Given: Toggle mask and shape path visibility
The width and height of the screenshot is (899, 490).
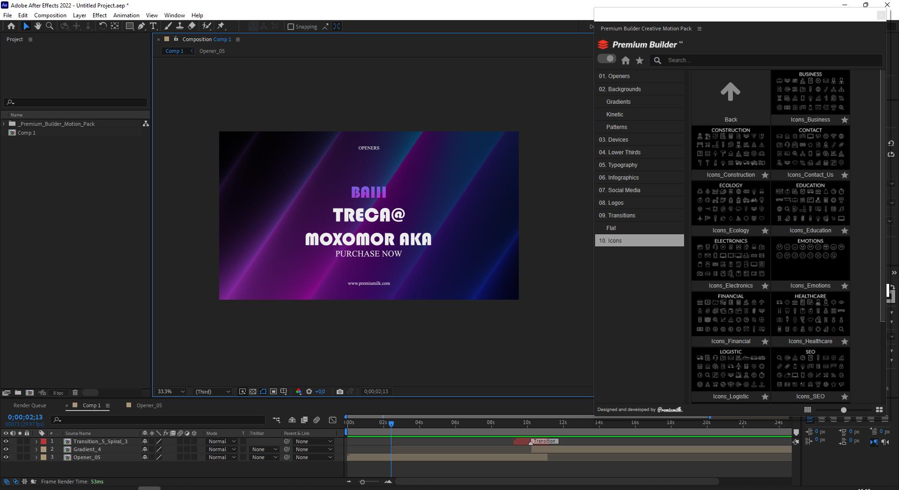Looking at the screenshot, I should point(263,392).
